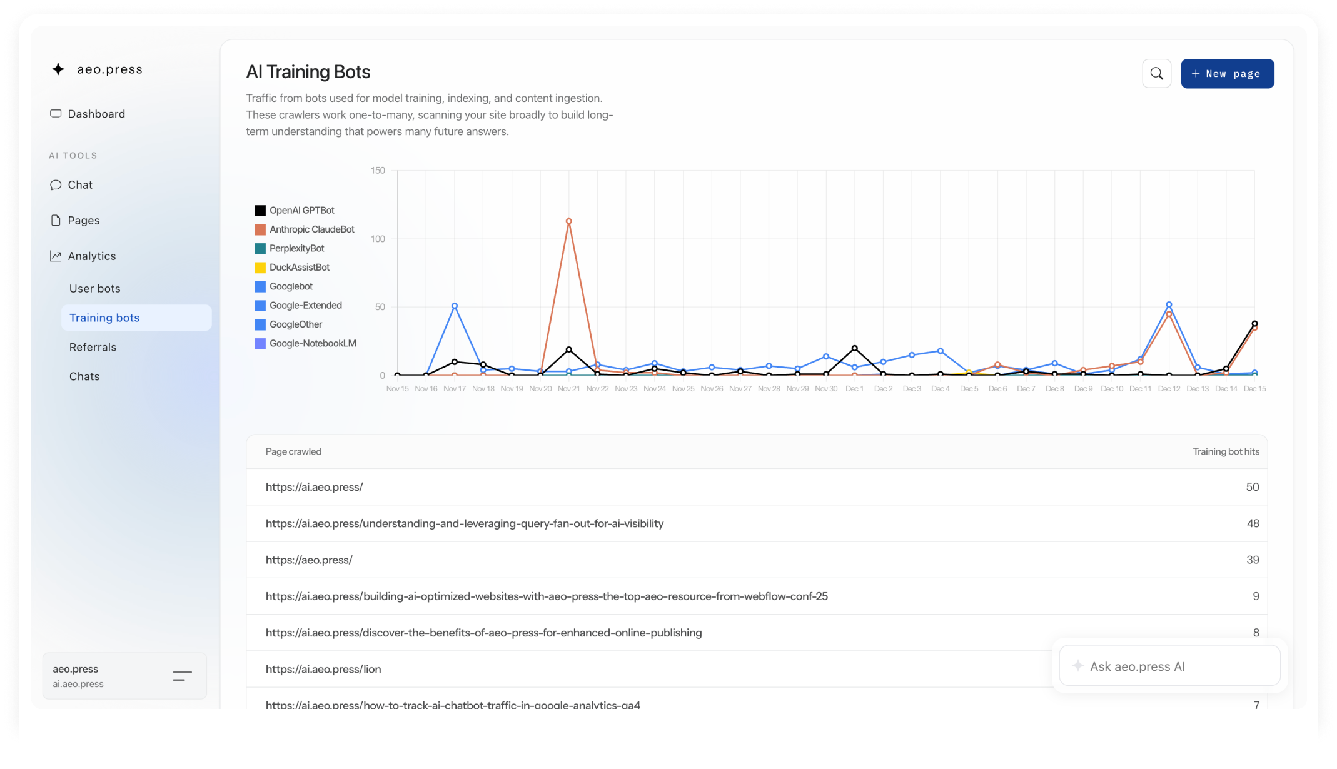Click sparkle icon in Ask AI box
The height and width of the screenshot is (769, 1337).
[1077, 666]
